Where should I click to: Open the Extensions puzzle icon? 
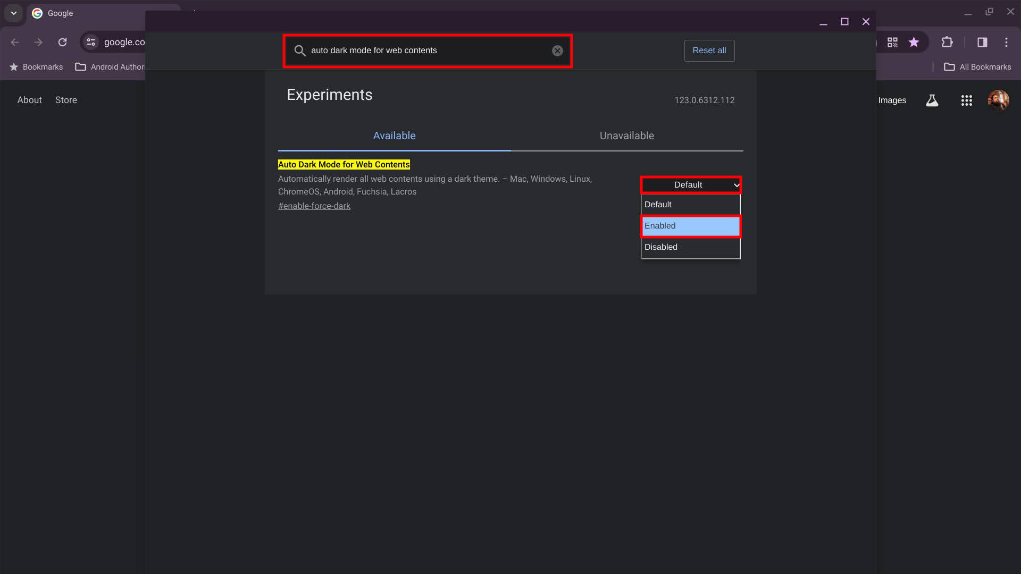[947, 43]
